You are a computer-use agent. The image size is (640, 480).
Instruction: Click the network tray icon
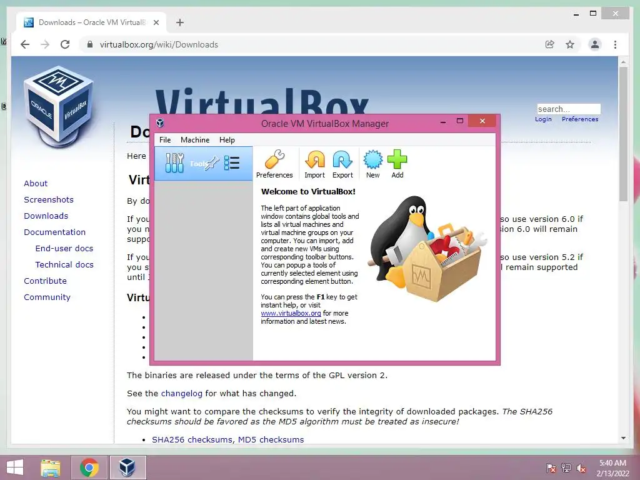566,467
